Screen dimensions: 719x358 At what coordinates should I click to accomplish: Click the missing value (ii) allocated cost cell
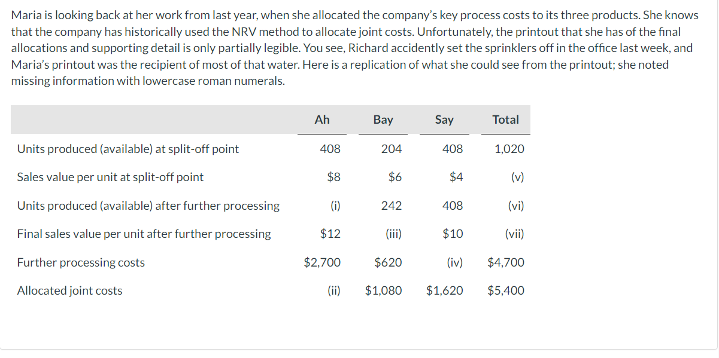coord(334,291)
